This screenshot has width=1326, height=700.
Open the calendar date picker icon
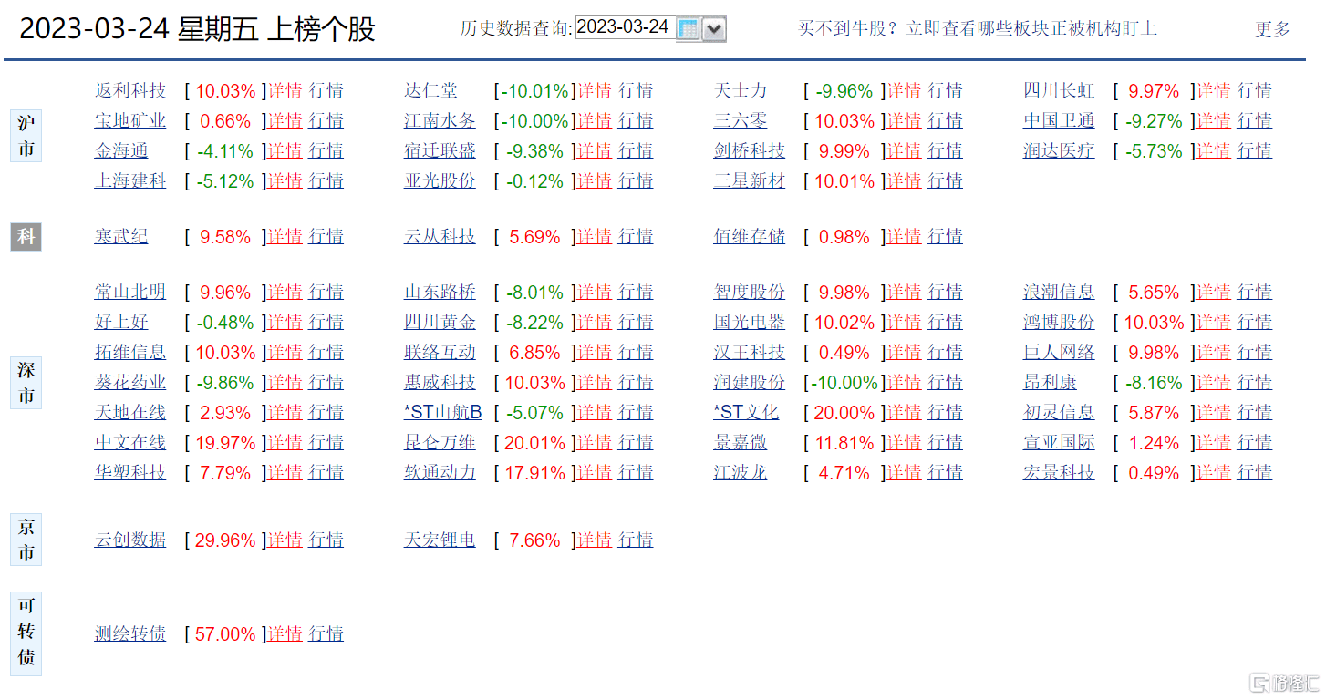click(689, 29)
